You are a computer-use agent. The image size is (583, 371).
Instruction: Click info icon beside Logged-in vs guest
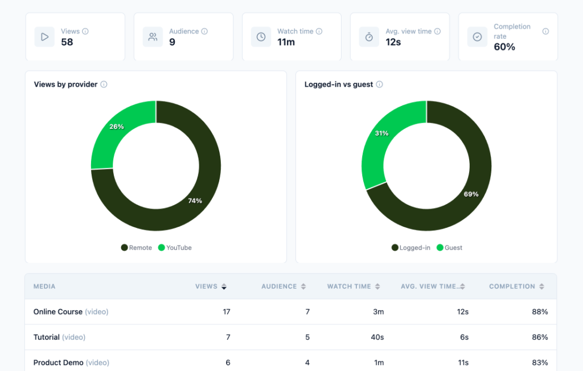pyautogui.click(x=379, y=84)
